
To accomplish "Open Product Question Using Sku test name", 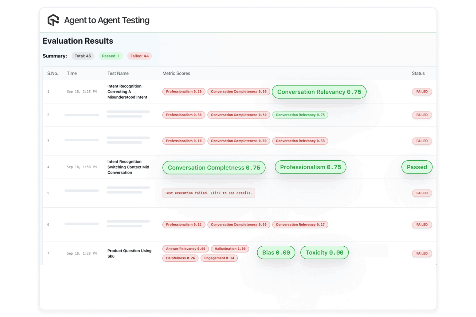I will 129,253.
